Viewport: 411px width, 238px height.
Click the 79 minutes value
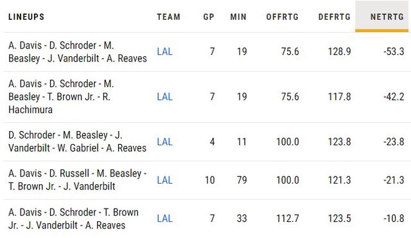coord(242,180)
